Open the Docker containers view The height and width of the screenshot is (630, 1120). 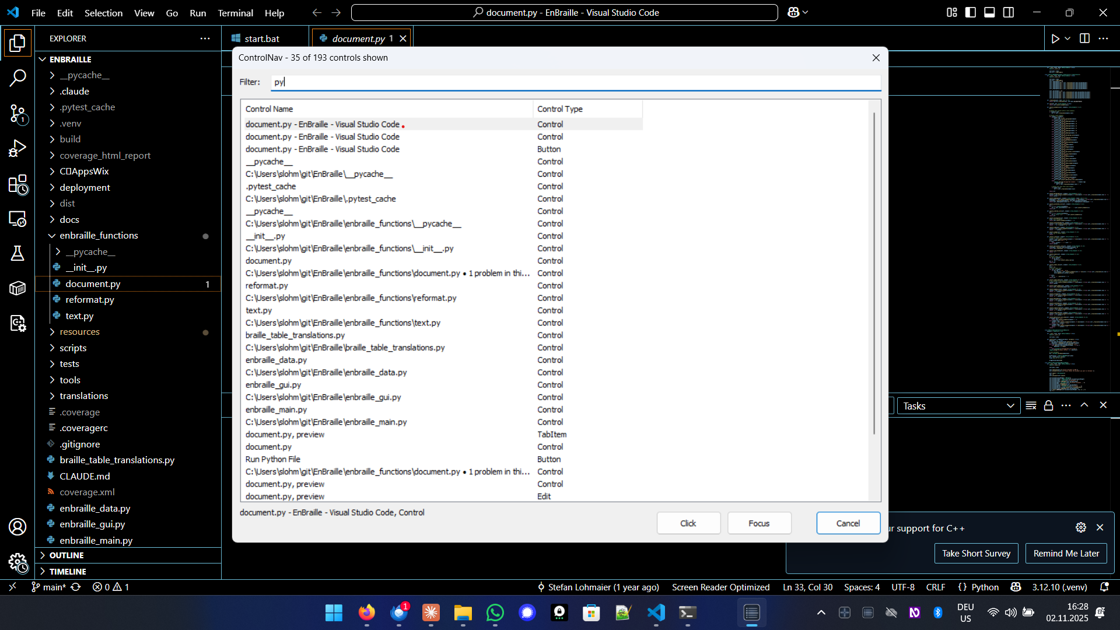(17, 288)
